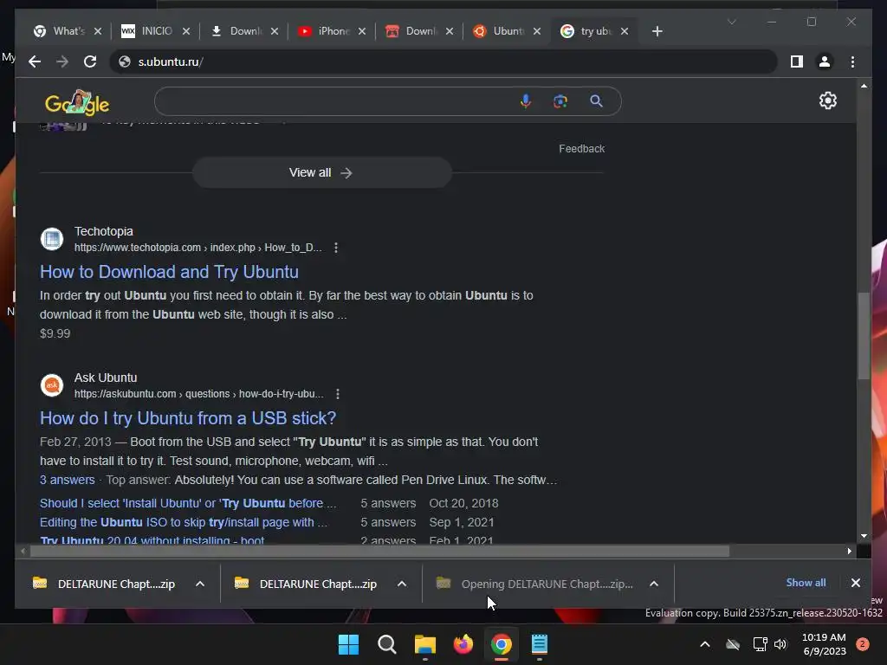The image size is (887, 665).
Task: Click the horizontal scrollbar thumb
Action: tap(379, 551)
